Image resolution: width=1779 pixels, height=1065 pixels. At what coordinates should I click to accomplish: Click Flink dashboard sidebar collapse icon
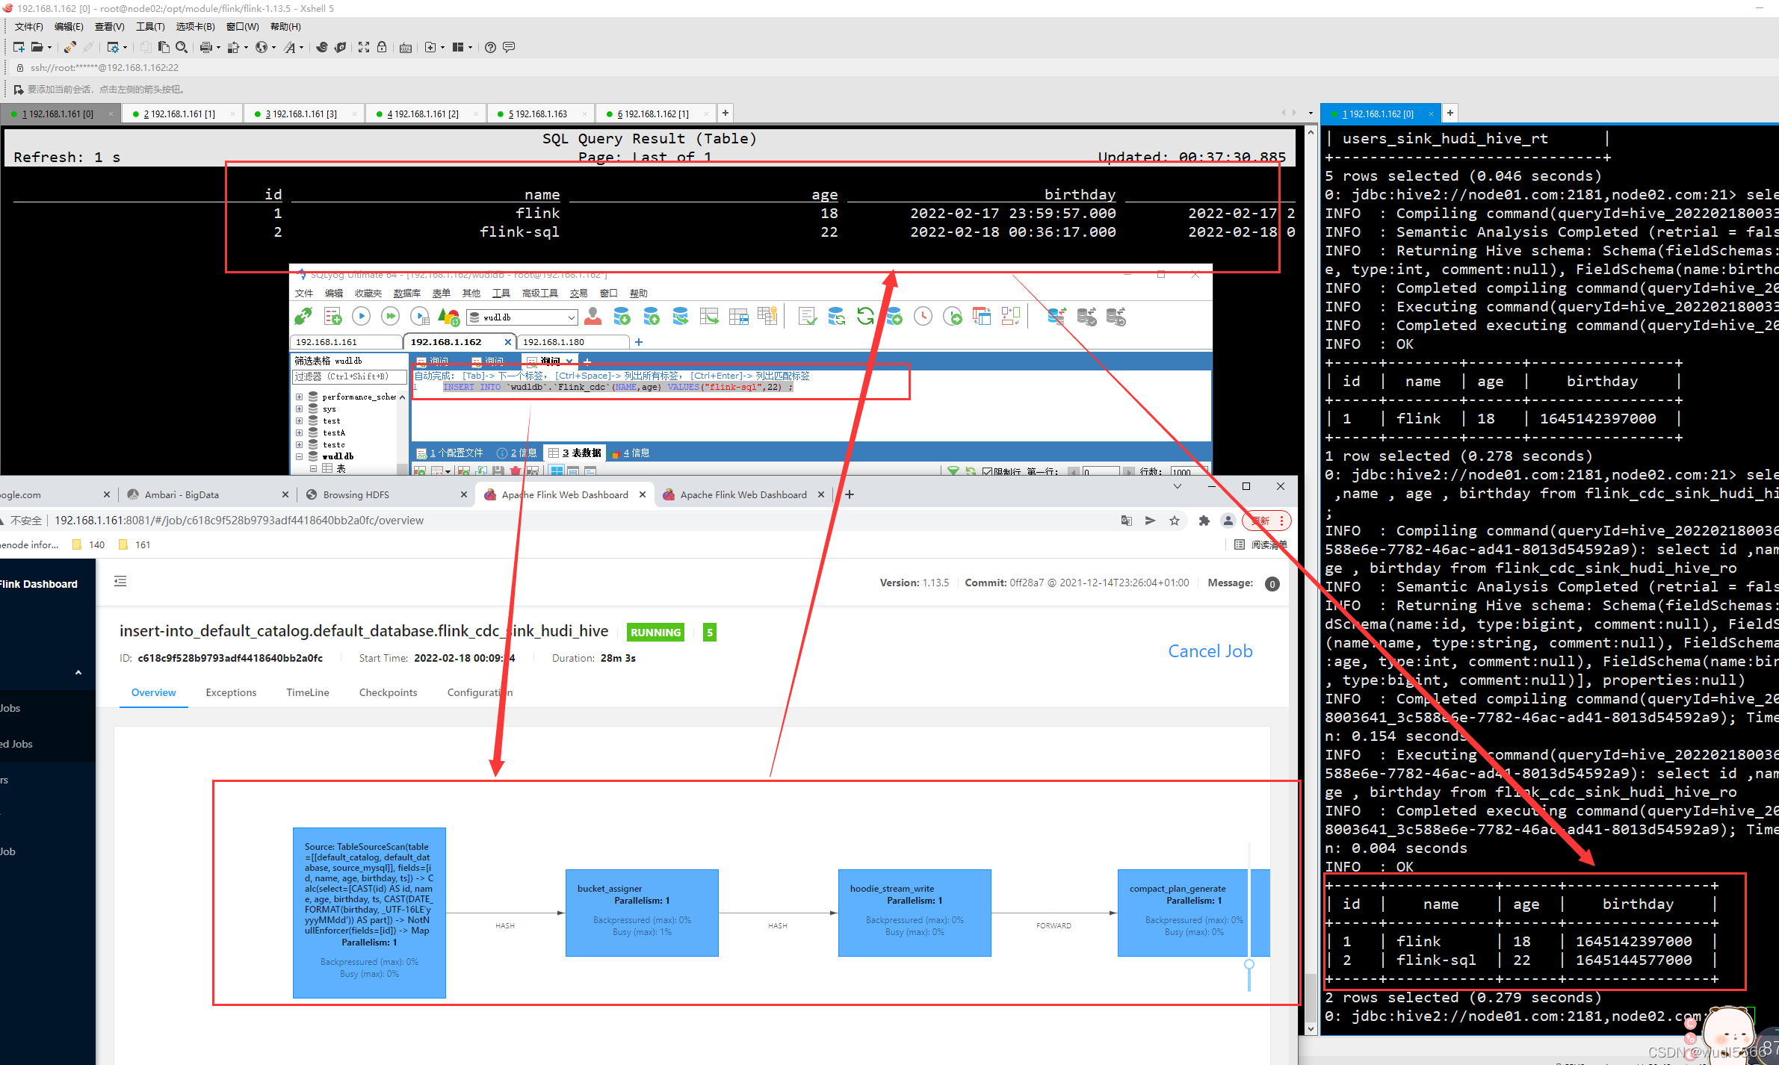coord(120,581)
